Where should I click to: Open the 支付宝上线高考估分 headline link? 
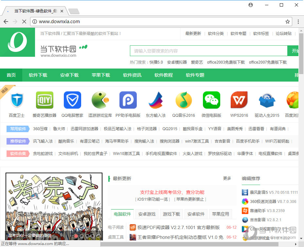[172, 192]
